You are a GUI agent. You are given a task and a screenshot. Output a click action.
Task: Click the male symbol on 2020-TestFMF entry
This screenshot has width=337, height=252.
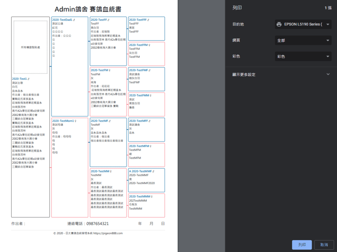(150, 70)
